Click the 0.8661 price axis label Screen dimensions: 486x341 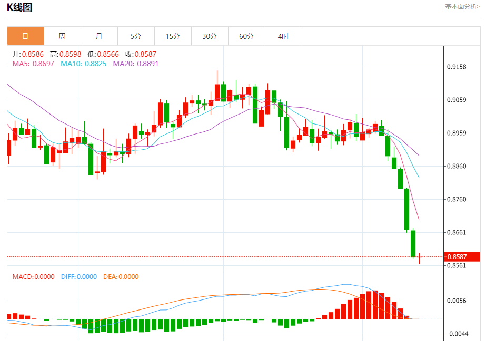(457, 232)
